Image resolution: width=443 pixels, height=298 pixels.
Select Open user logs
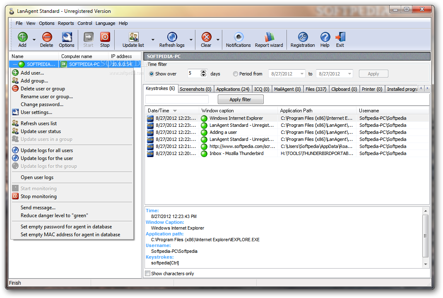(x=37, y=177)
